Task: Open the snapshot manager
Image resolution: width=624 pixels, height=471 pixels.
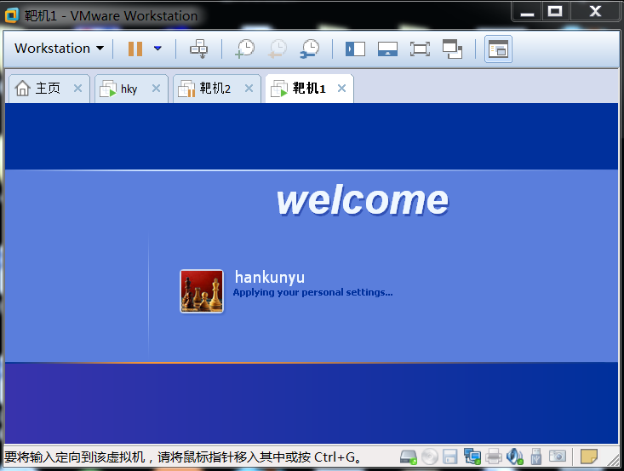Action: pyautogui.click(x=310, y=49)
